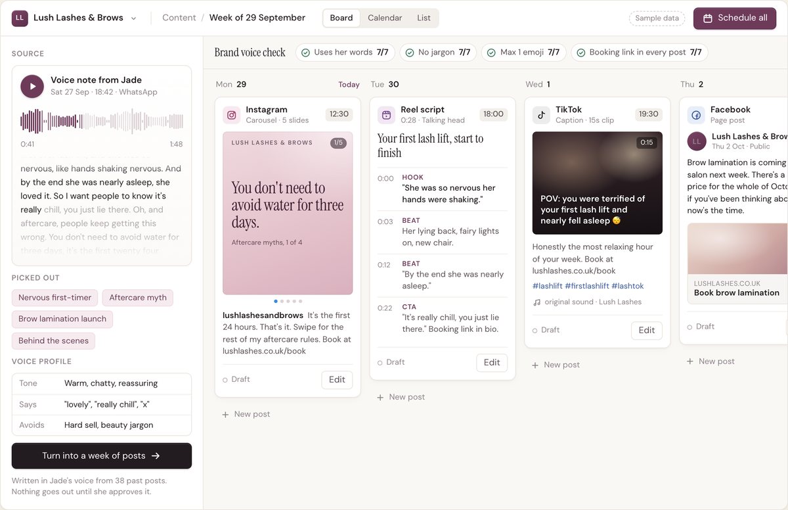
Task: Select the Nervous first-timer tag
Action: click(55, 298)
